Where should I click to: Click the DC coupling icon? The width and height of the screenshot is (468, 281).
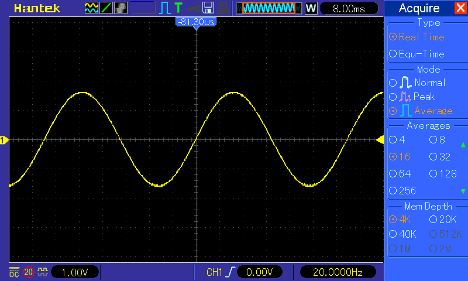(x=14, y=272)
